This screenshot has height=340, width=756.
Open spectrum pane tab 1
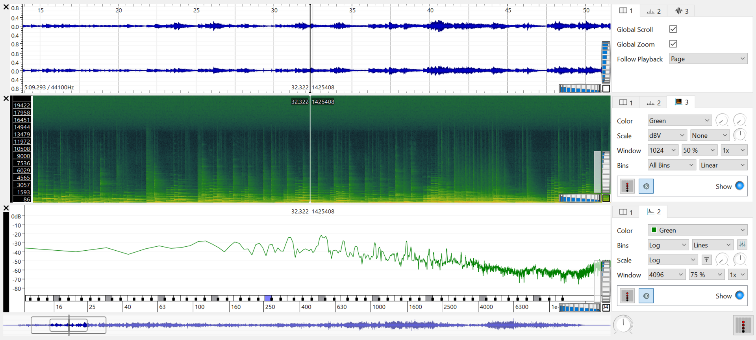(626, 212)
